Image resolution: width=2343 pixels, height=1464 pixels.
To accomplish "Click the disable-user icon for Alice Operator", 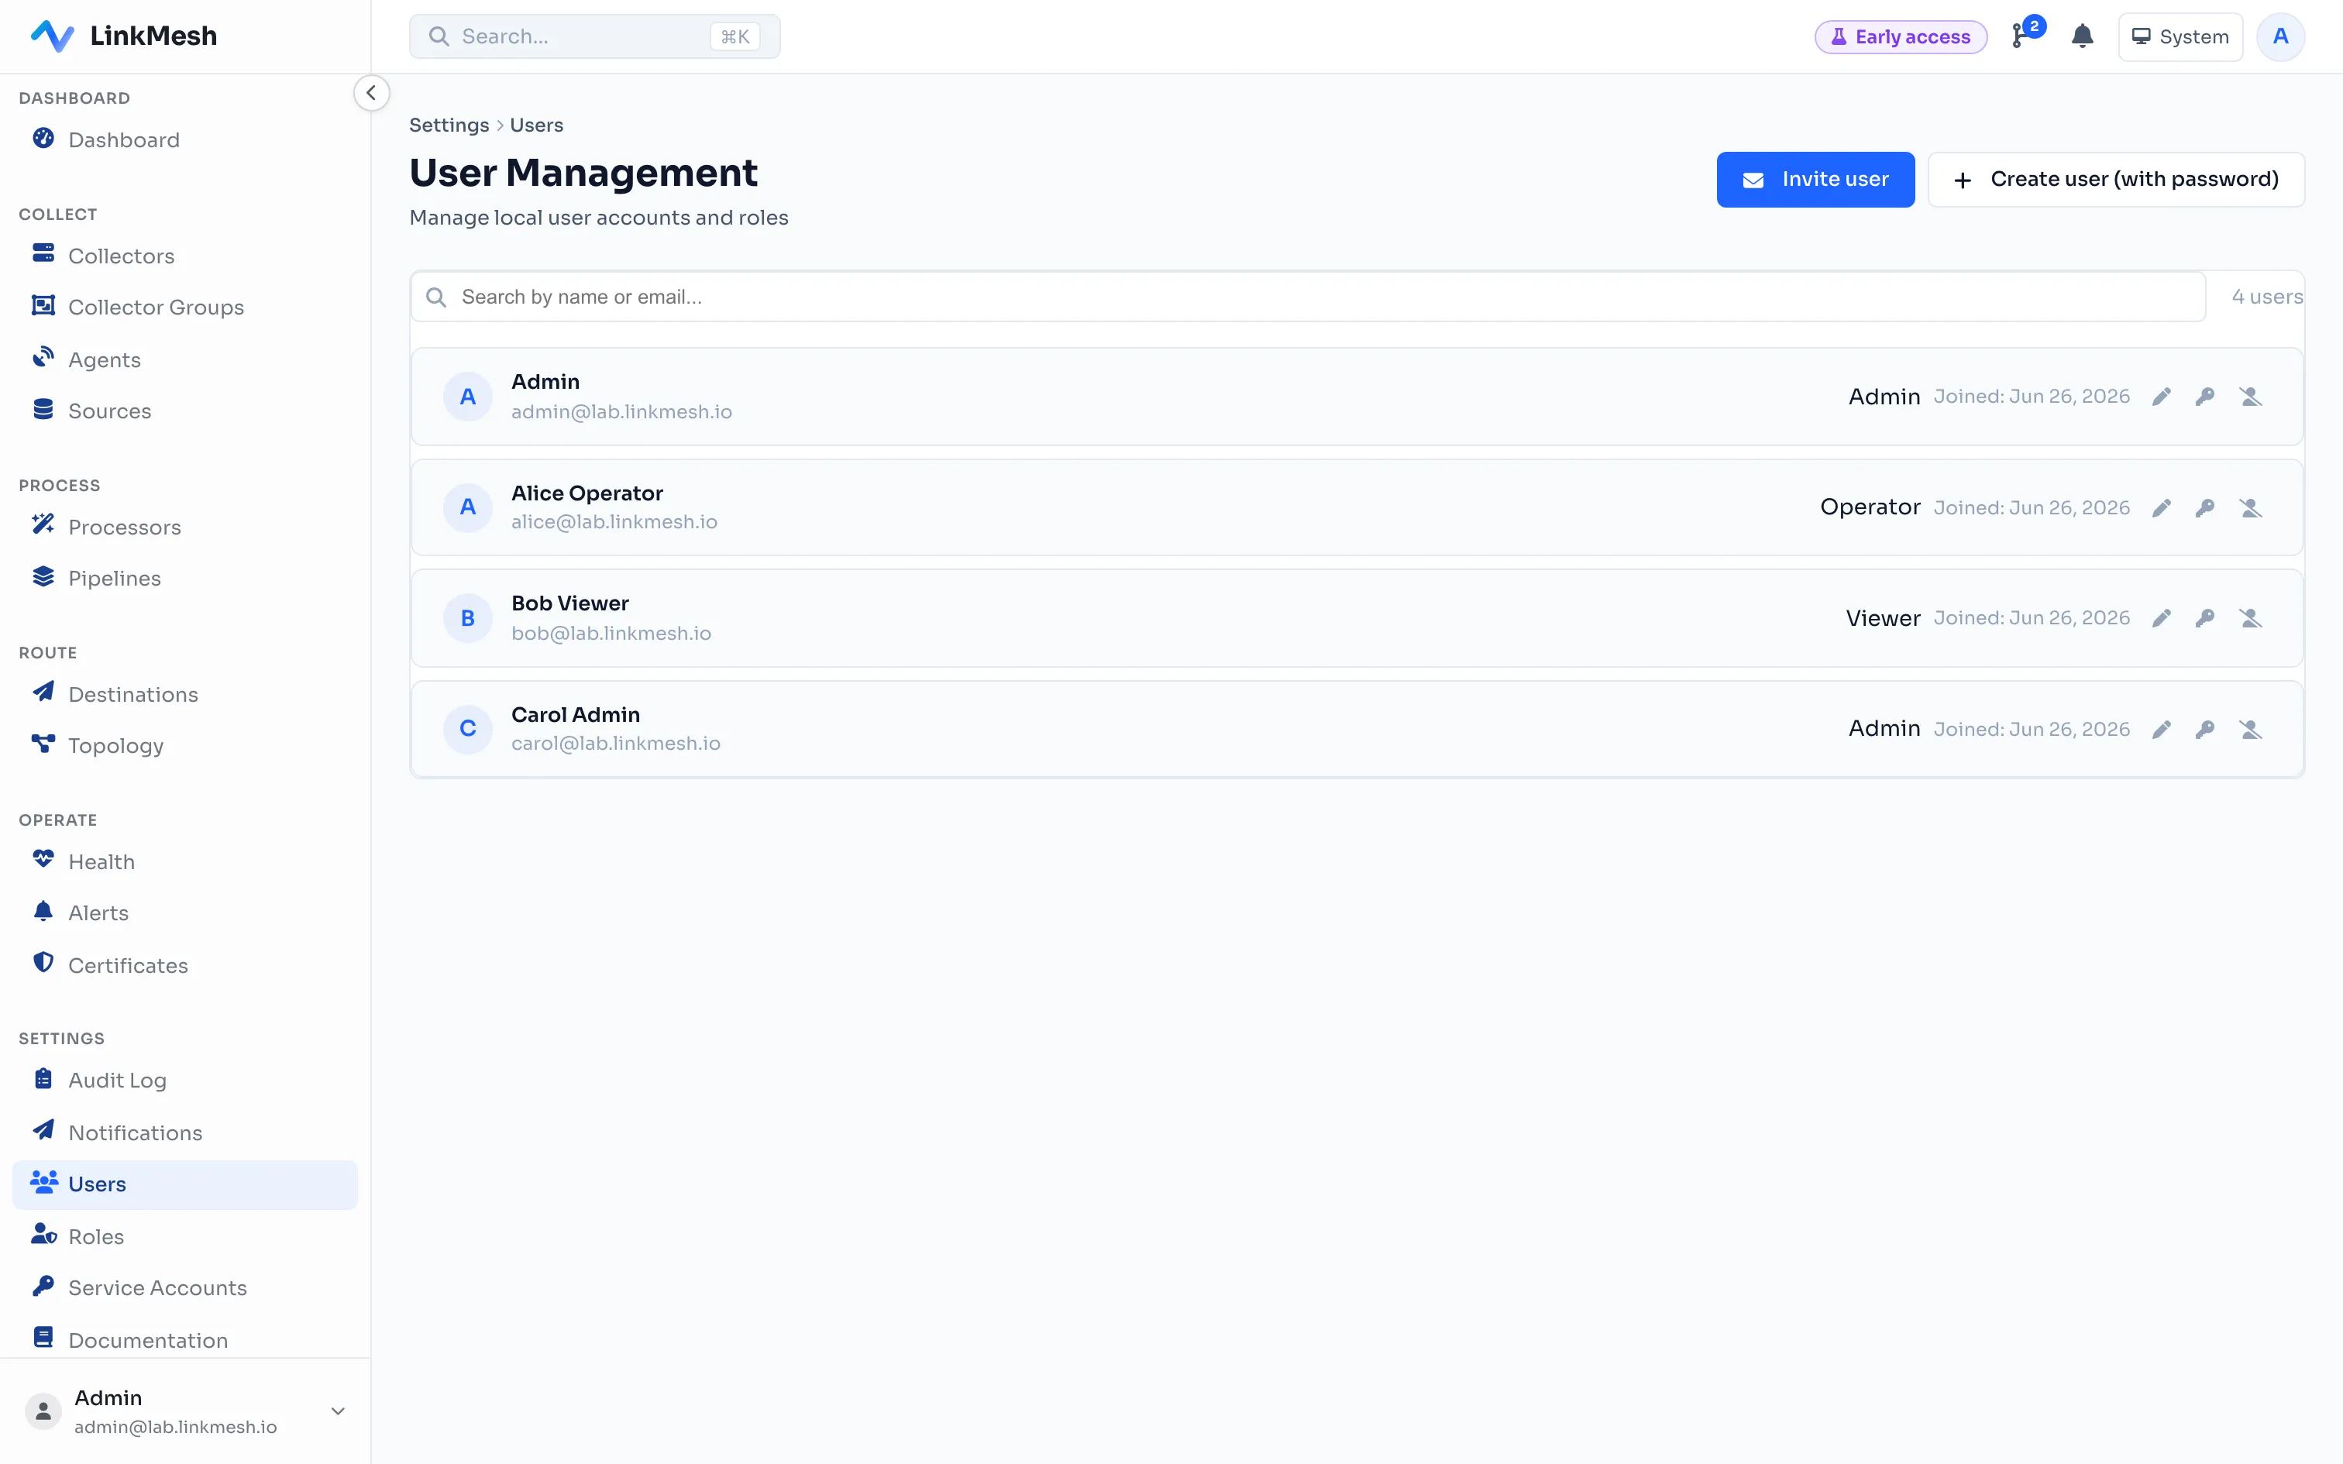I will (x=2250, y=508).
